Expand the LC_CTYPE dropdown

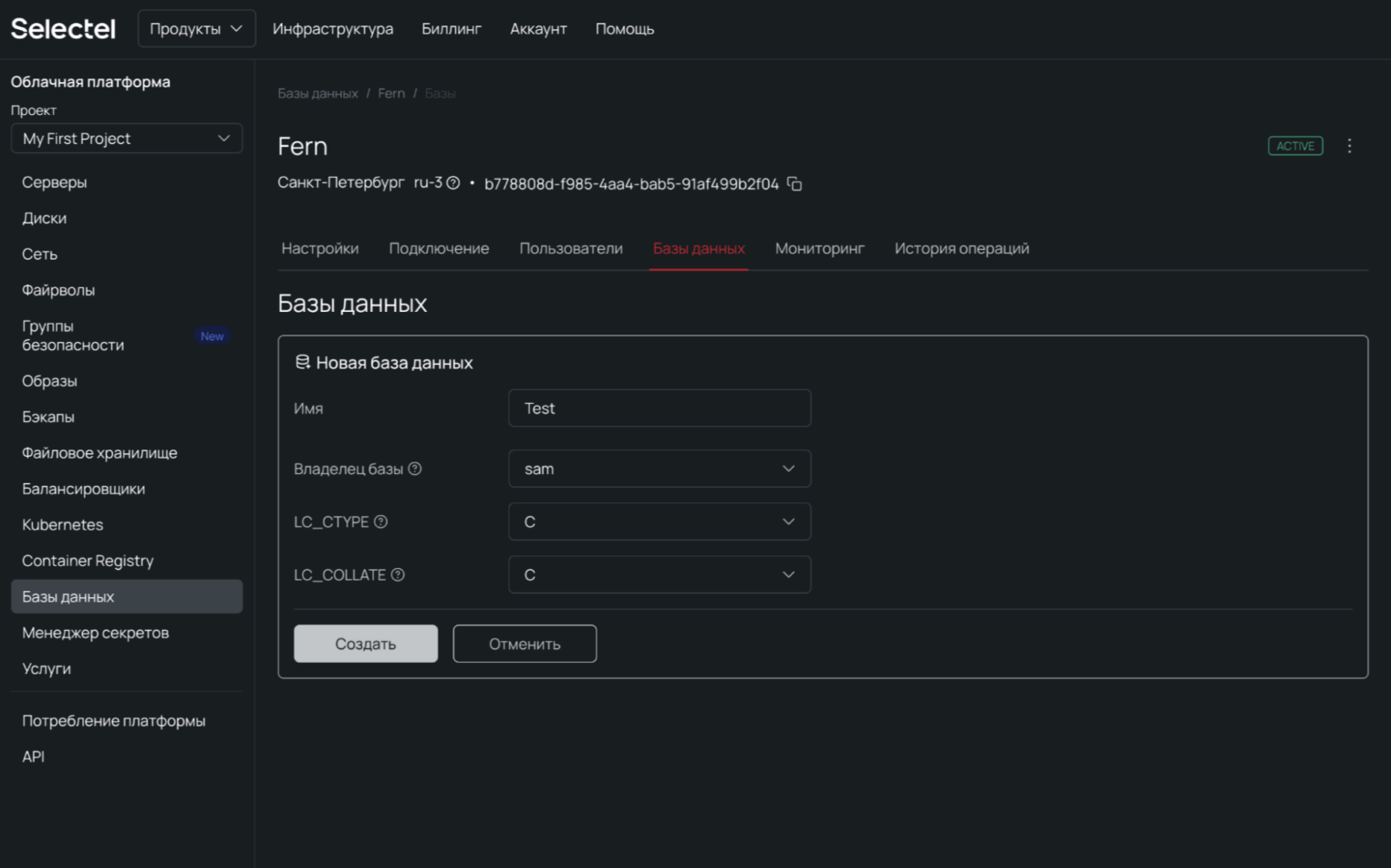point(659,522)
